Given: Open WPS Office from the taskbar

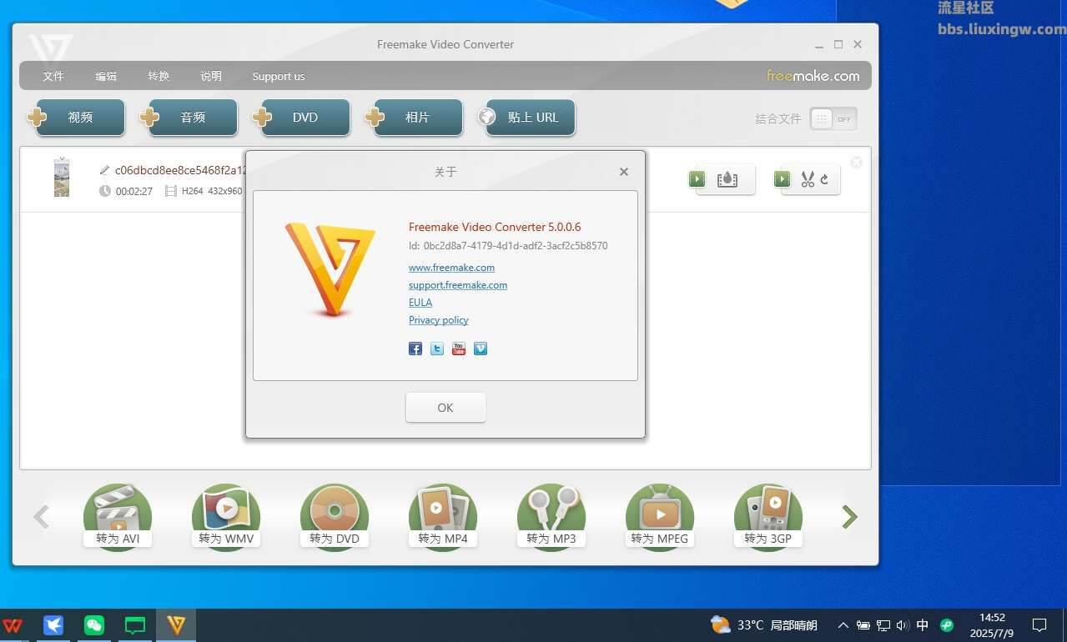Looking at the screenshot, I should [x=13, y=625].
